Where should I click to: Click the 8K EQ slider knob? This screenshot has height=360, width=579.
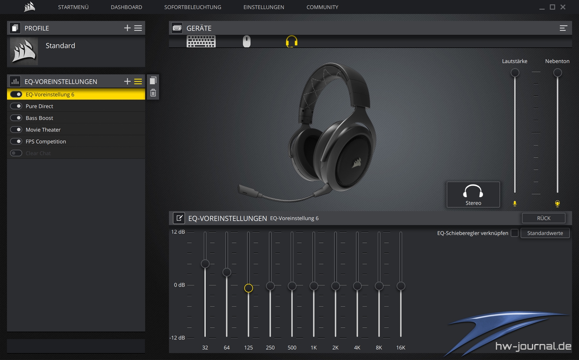tap(379, 286)
